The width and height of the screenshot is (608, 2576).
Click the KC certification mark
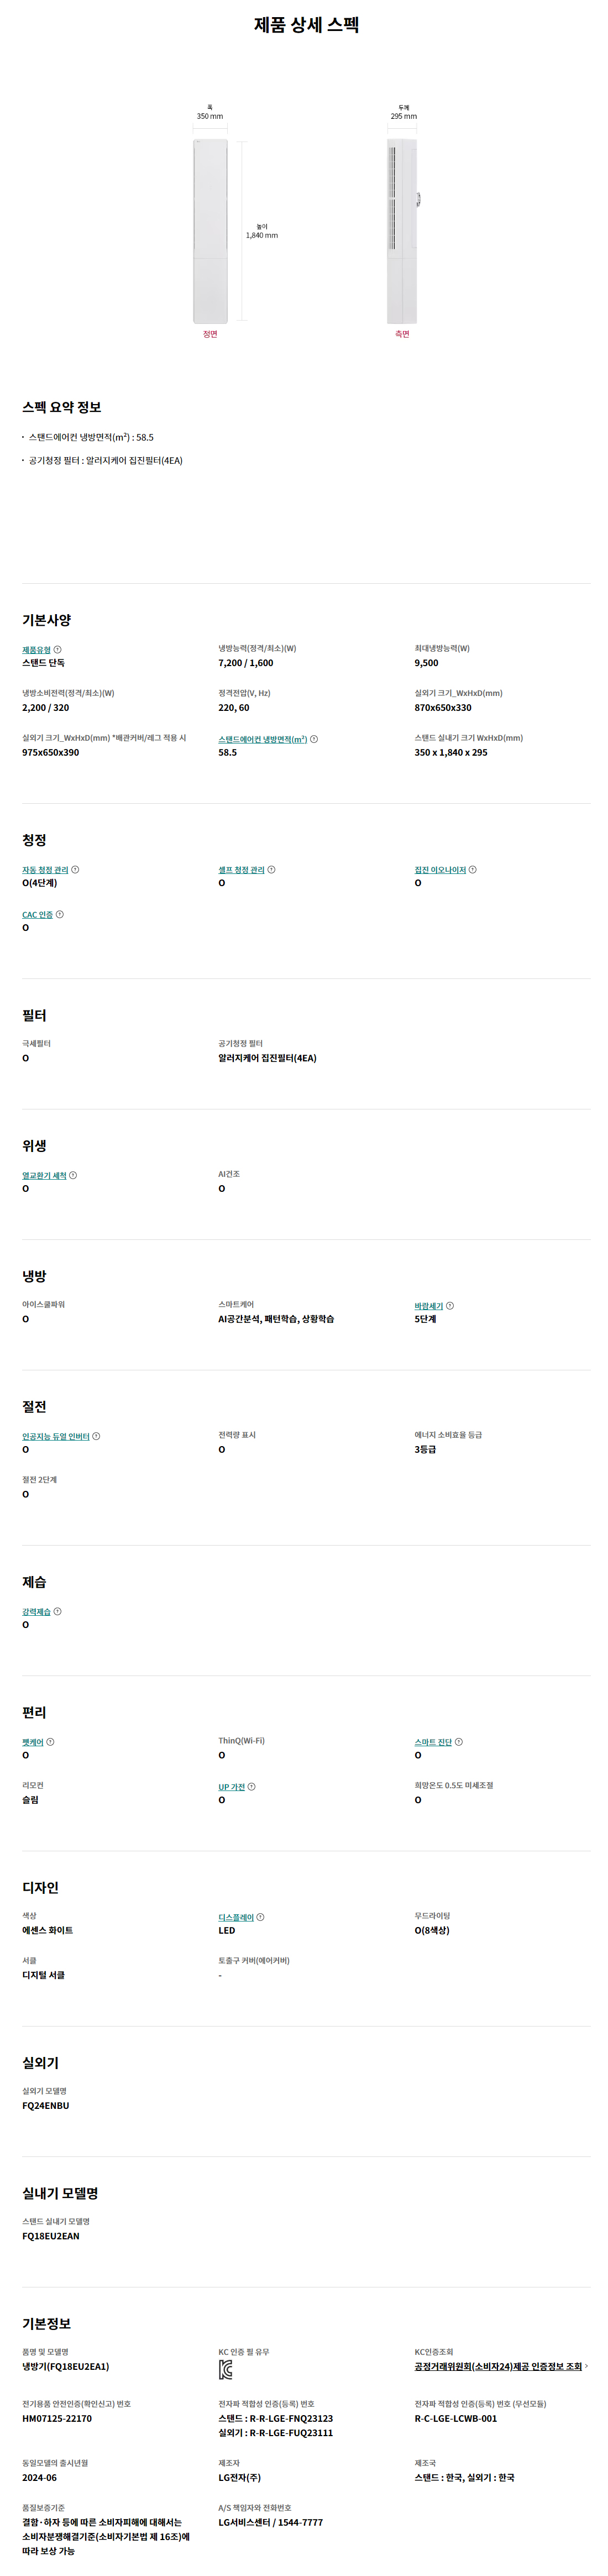226,2370
